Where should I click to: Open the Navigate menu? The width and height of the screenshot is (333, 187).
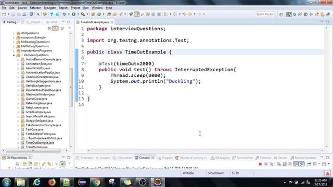click(50, 8)
